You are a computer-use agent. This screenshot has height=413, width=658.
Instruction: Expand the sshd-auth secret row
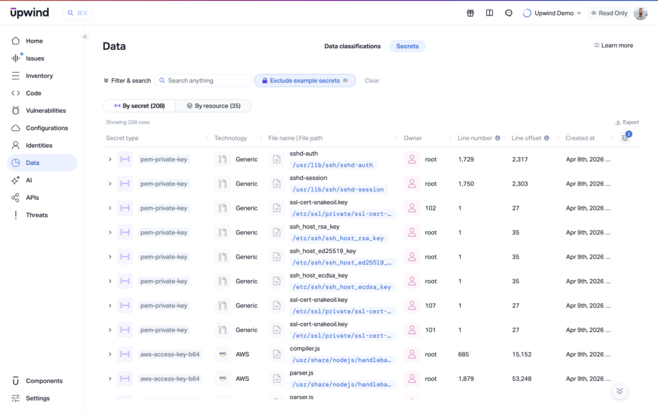coord(110,159)
